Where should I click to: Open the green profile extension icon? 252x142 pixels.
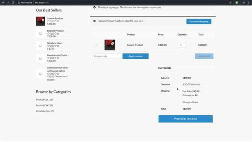tap(237, 3)
